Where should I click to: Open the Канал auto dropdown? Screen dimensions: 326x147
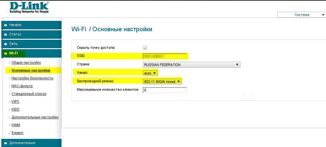click(x=150, y=73)
